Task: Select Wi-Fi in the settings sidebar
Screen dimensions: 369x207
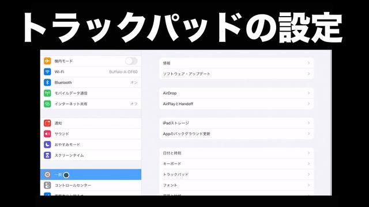Action: coord(91,72)
